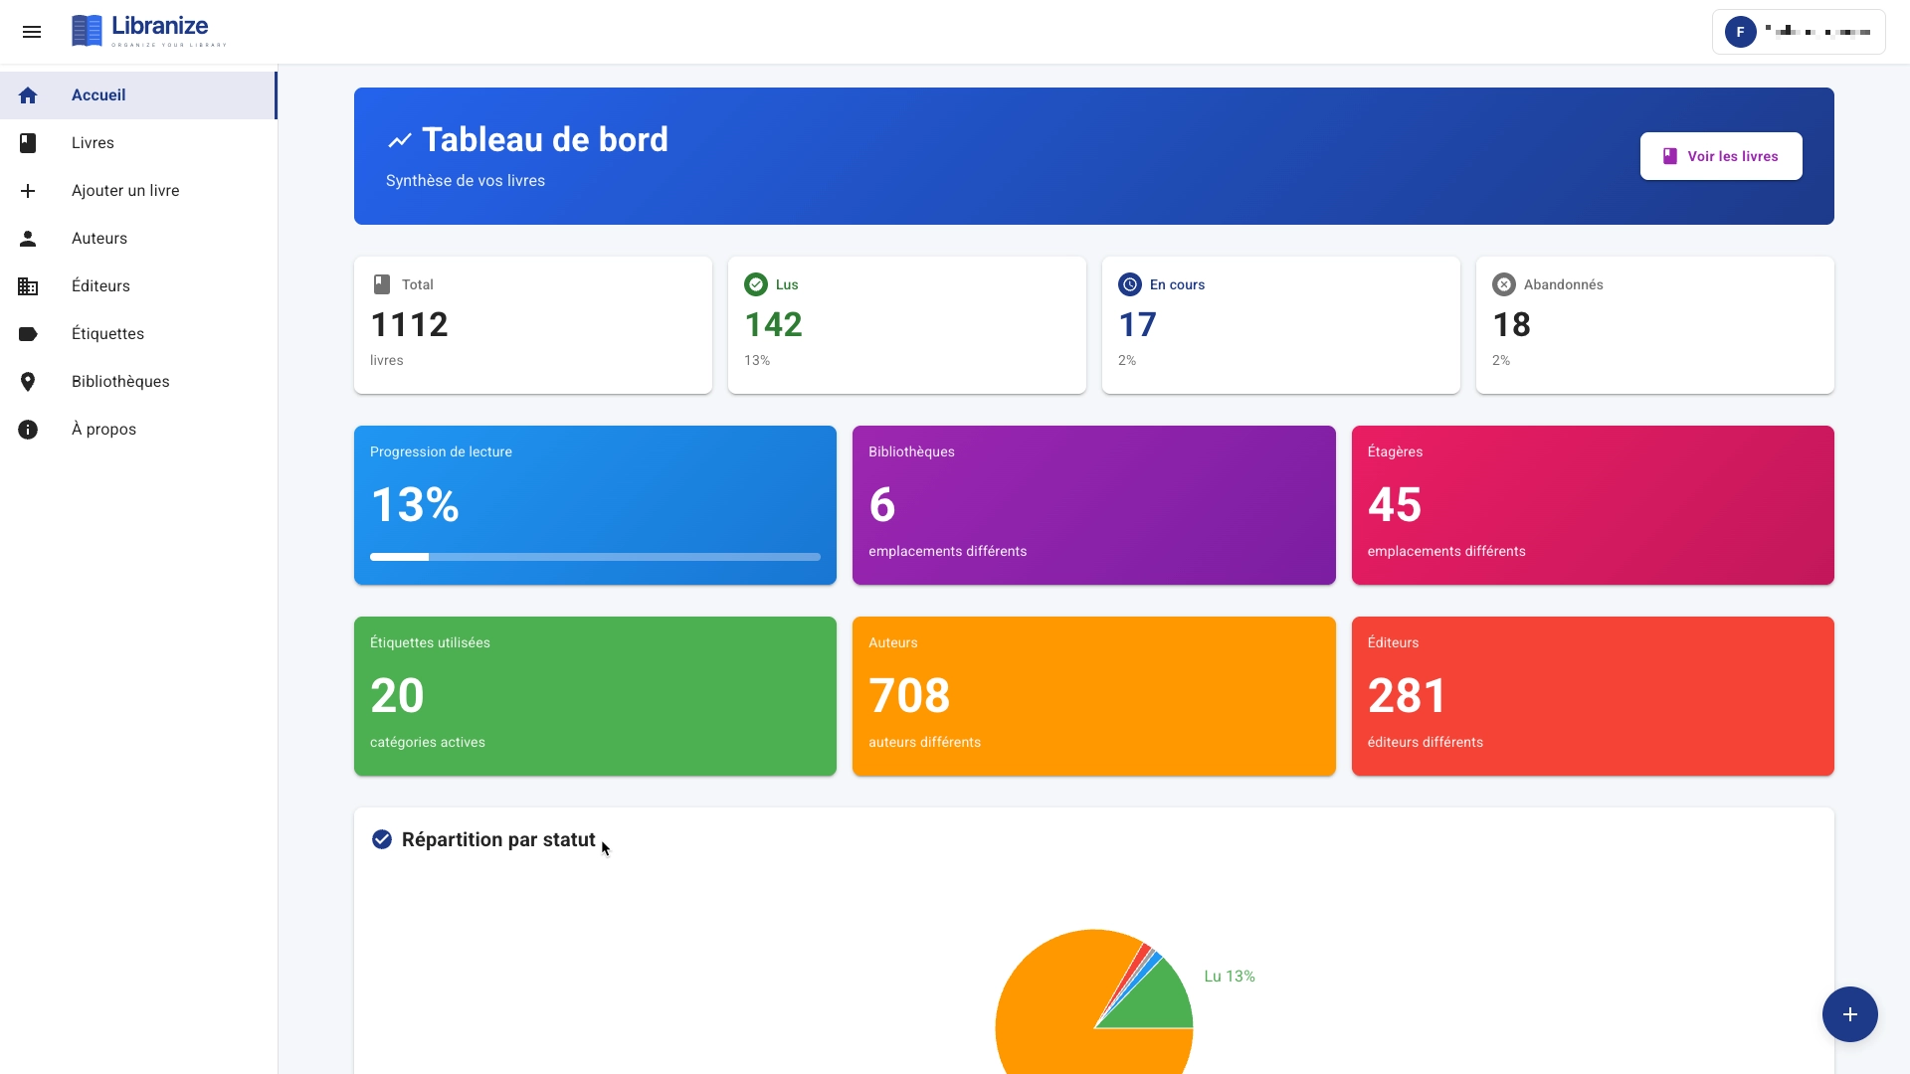Click the location pin next to Bibliothèques

pos(29,382)
